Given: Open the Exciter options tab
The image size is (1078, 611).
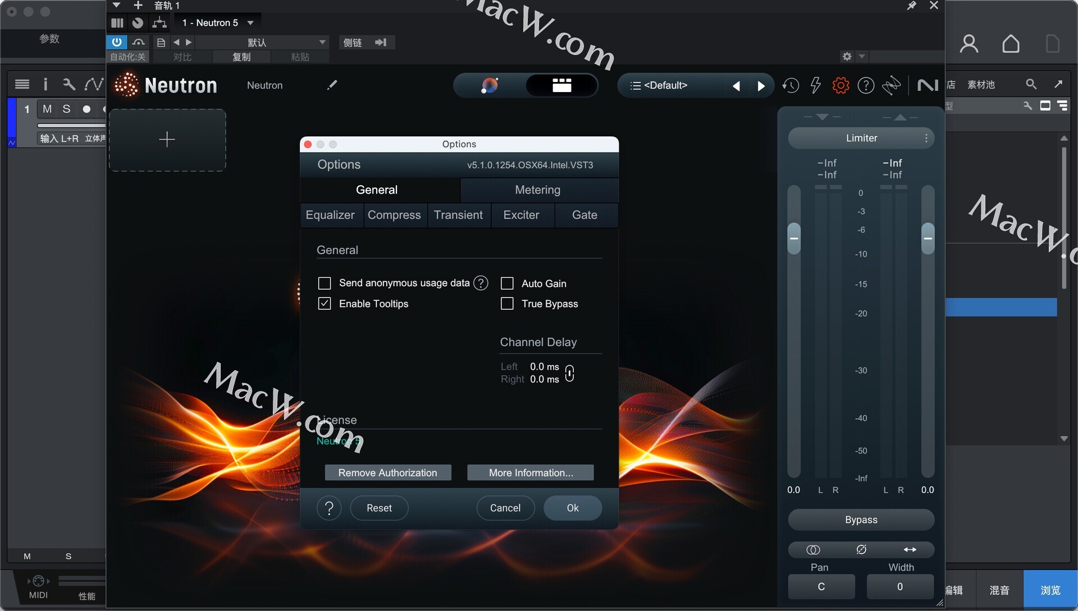Looking at the screenshot, I should click(523, 215).
